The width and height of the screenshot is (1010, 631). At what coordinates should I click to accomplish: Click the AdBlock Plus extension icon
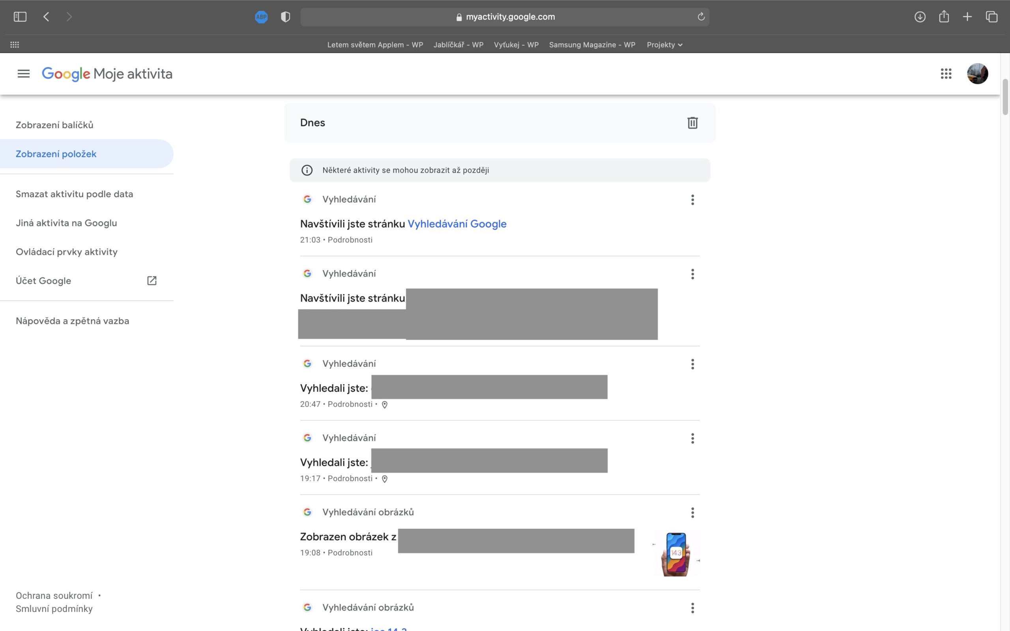tap(261, 17)
